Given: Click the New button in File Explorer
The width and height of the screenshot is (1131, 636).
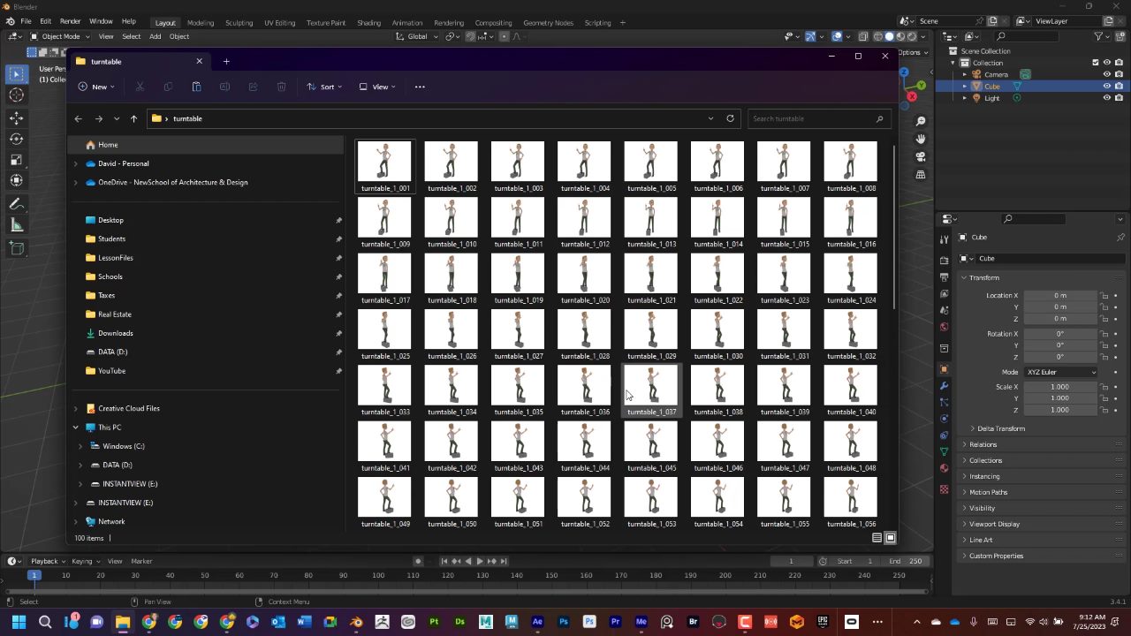Looking at the screenshot, I should tap(99, 87).
